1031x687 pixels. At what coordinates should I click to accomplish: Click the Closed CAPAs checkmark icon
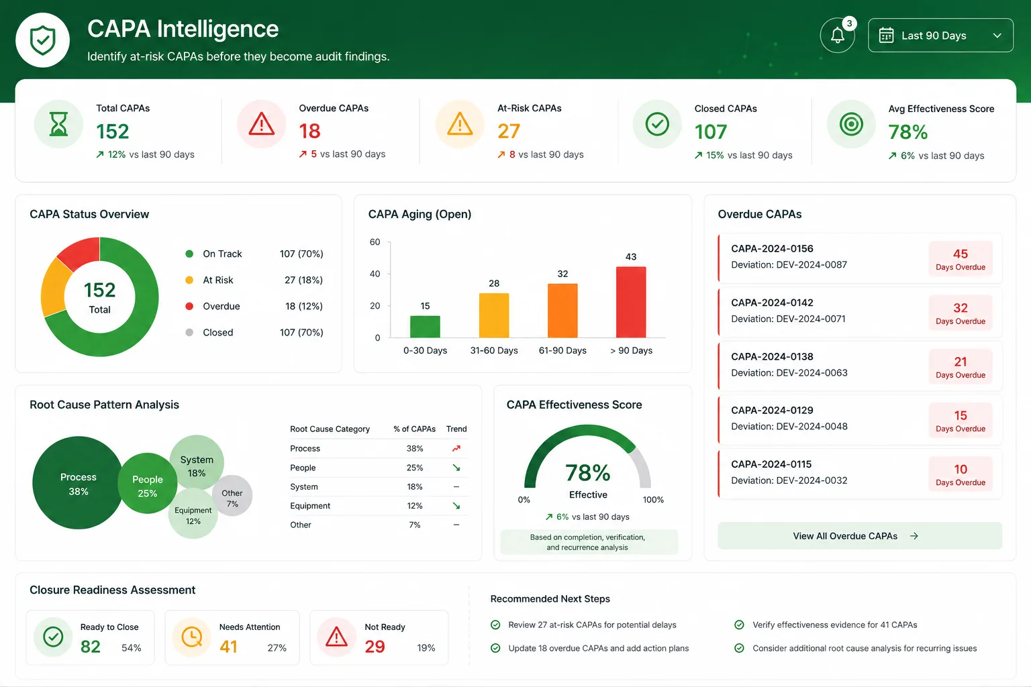tap(657, 124)
